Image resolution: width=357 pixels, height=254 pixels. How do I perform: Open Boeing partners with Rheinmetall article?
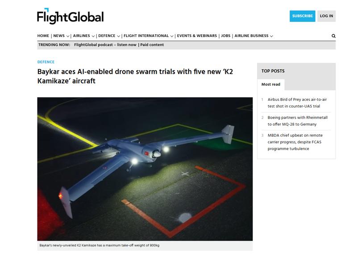click(x=297, y=121)
